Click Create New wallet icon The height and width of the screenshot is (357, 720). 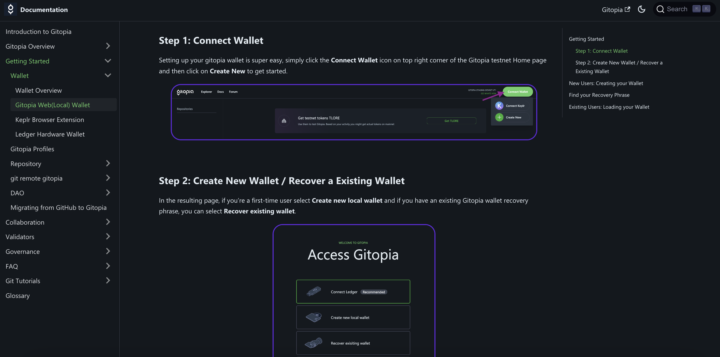point(500,117)
